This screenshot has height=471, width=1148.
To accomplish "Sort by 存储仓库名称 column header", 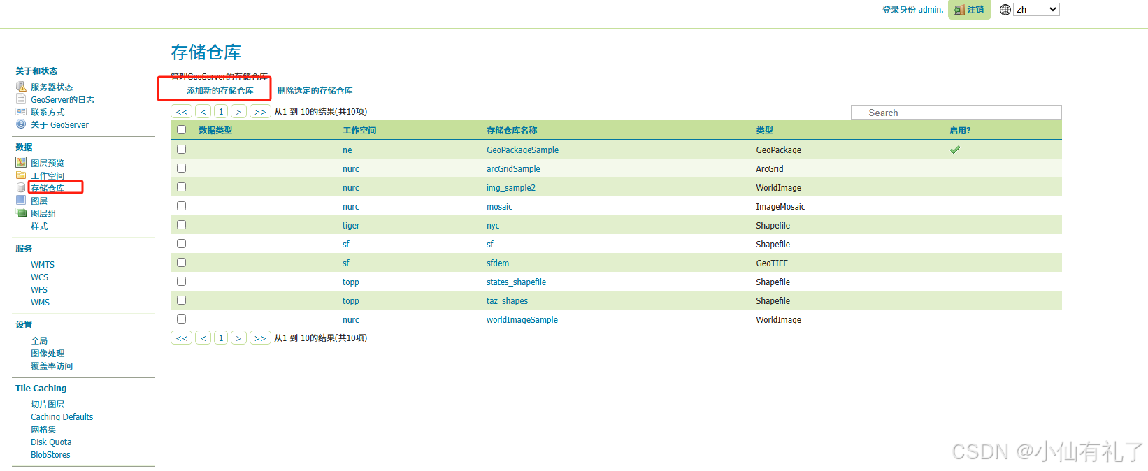I will 512,131.
